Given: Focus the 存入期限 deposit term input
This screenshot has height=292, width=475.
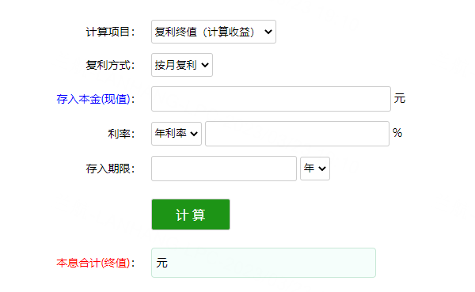Looking at the screenshot, I should pos(224,169).
